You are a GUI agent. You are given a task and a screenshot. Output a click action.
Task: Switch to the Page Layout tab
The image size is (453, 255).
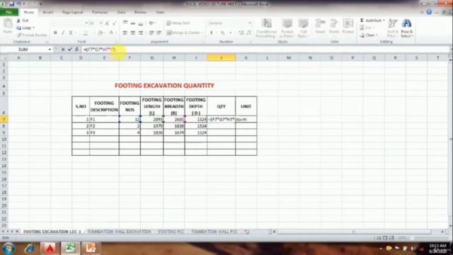72,12
